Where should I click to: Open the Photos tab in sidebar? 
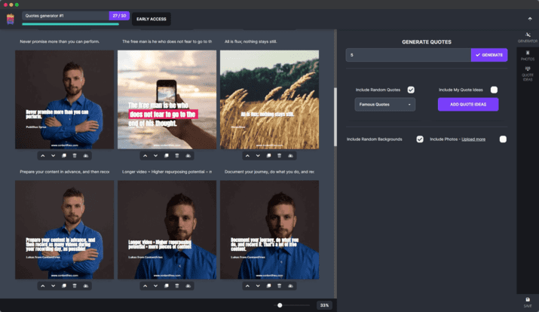click(x=527, y=55)
